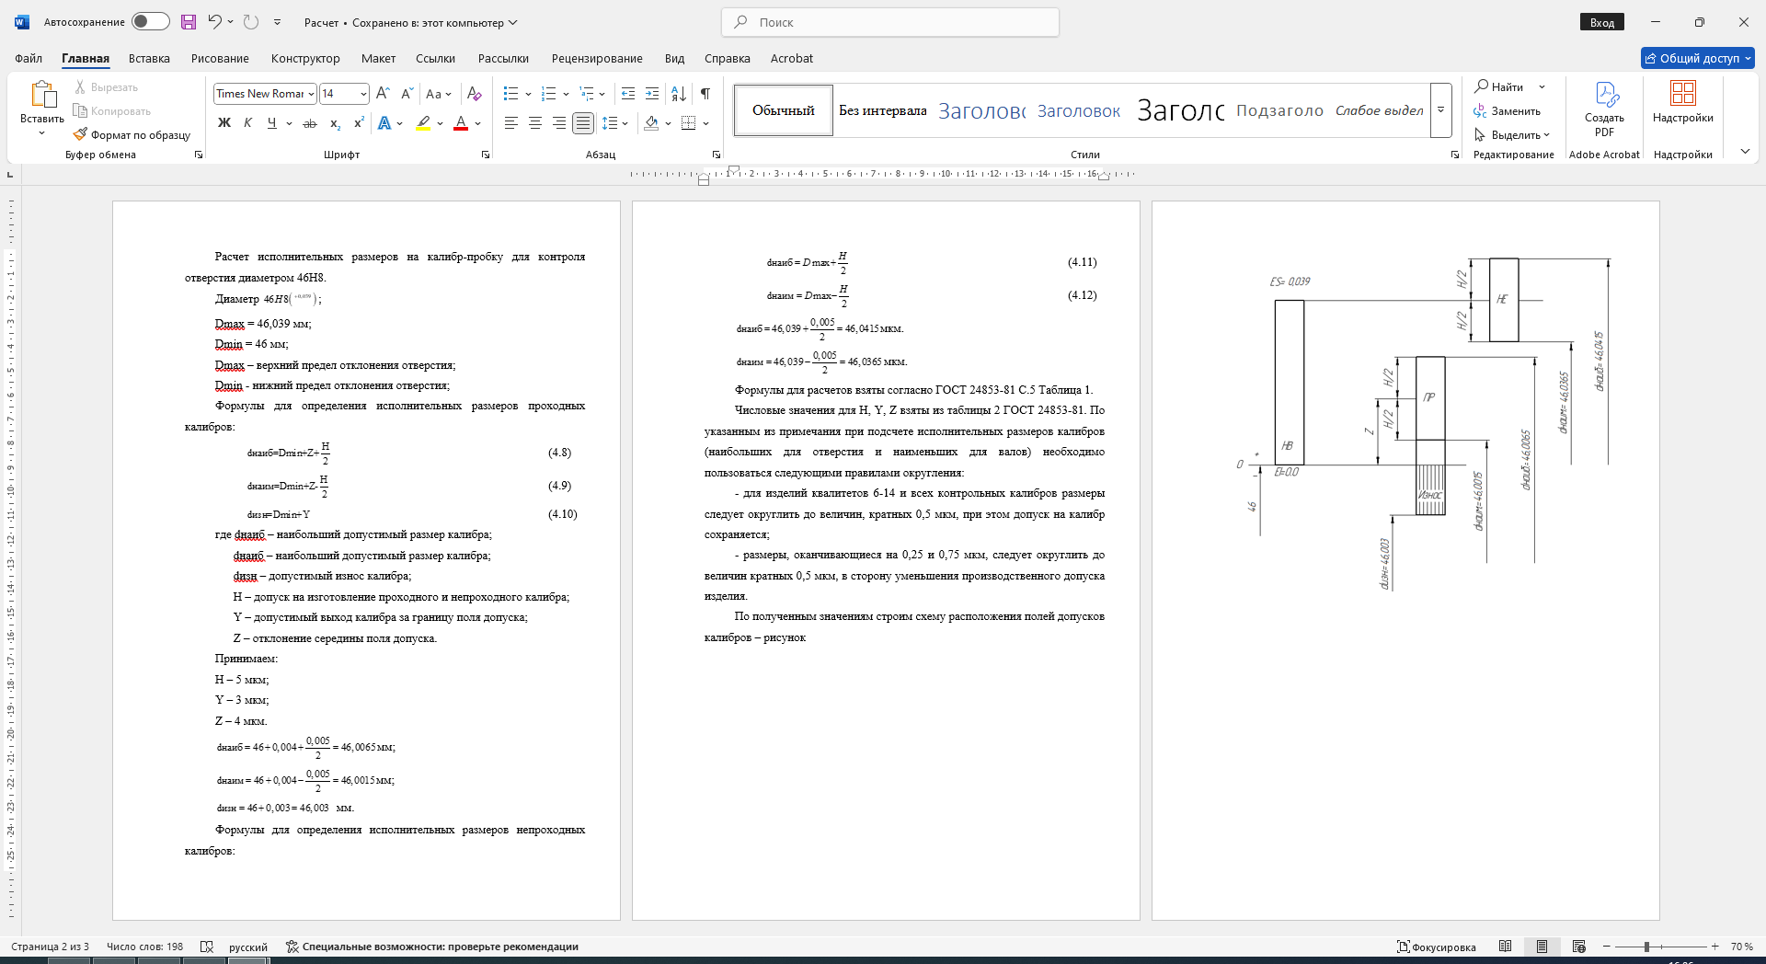Toggle bold formatting button Ж
1766x964 pixels.
click(224, 123)
